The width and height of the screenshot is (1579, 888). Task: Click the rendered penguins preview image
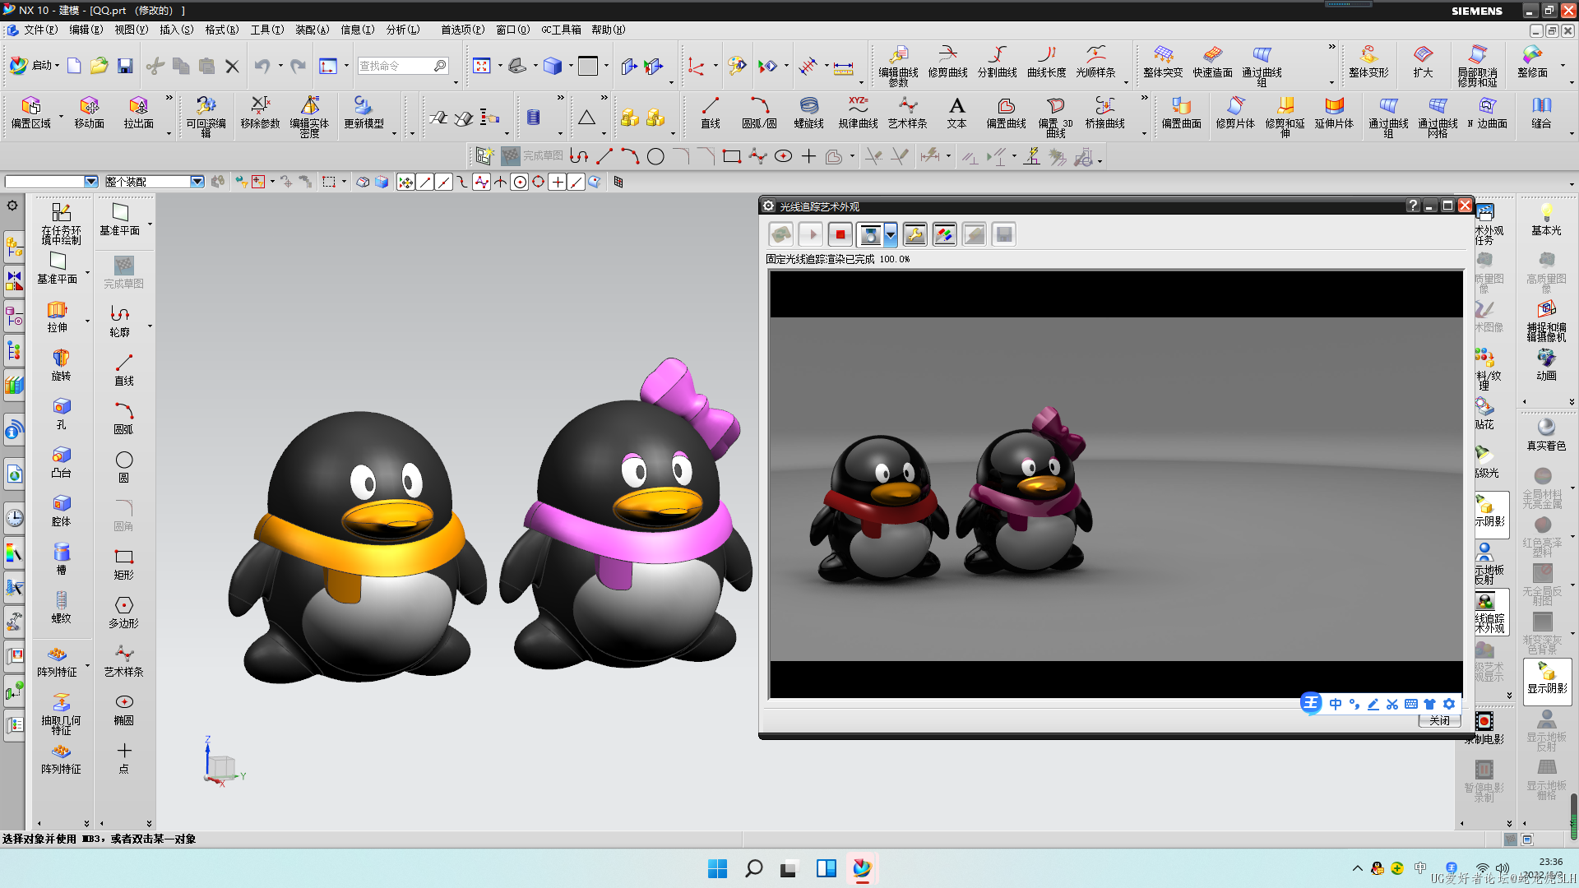[x=1116, y=484]
